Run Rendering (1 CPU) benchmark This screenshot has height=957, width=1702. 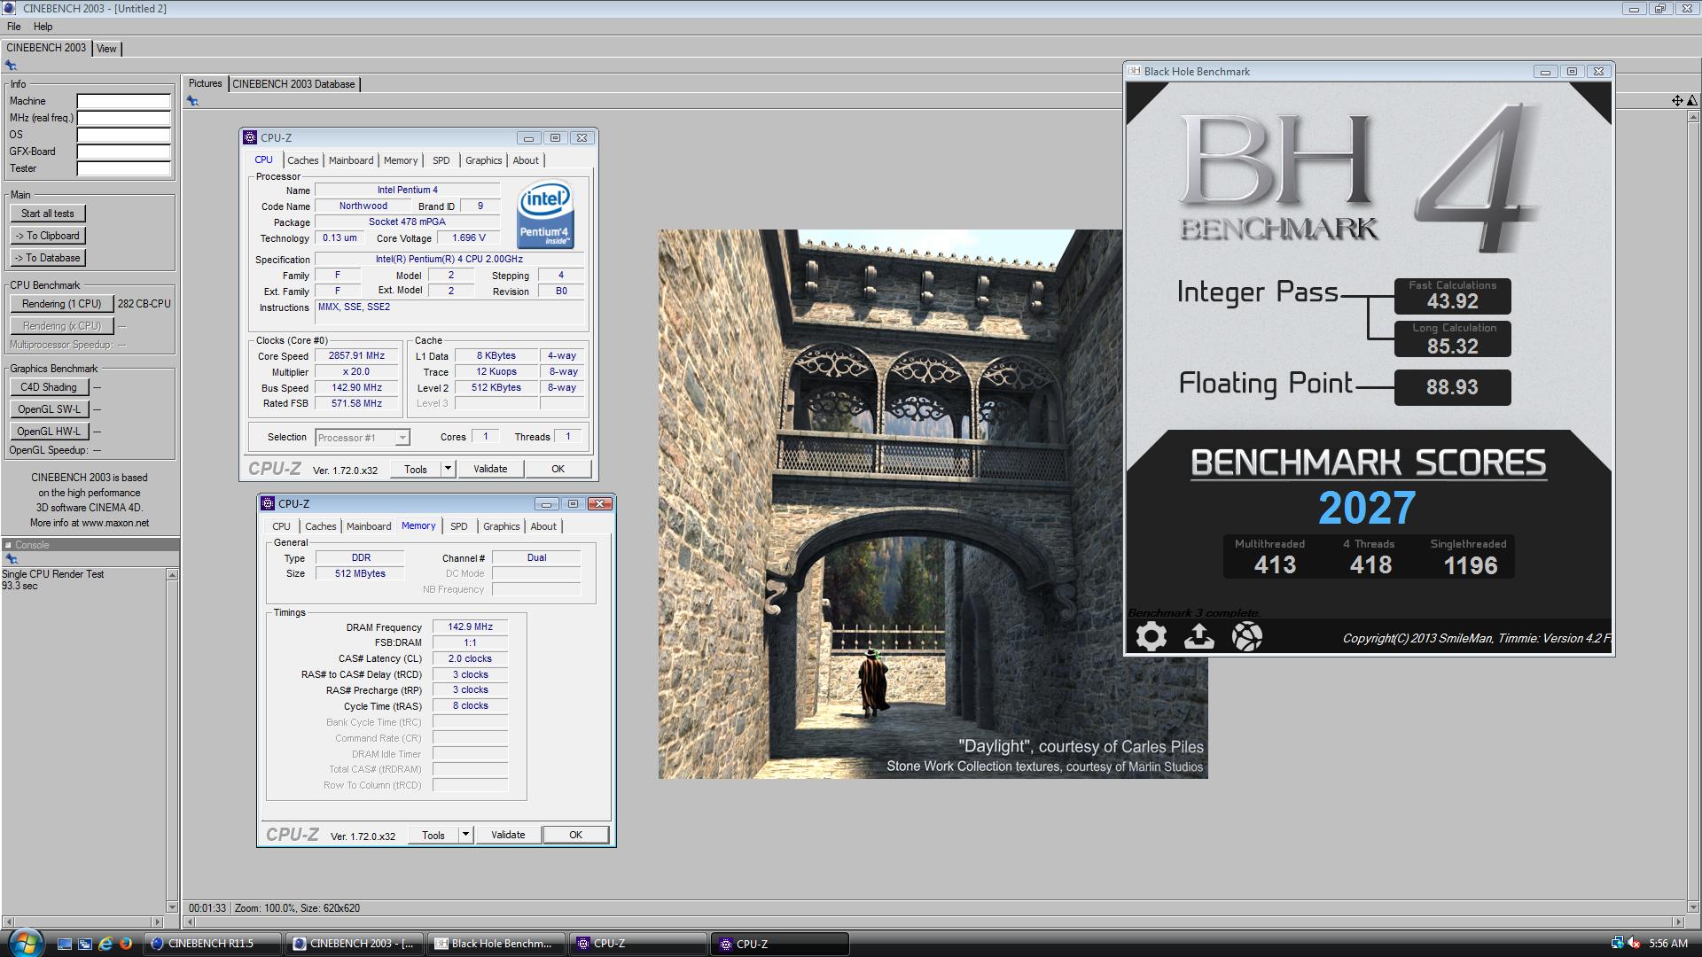61,304
